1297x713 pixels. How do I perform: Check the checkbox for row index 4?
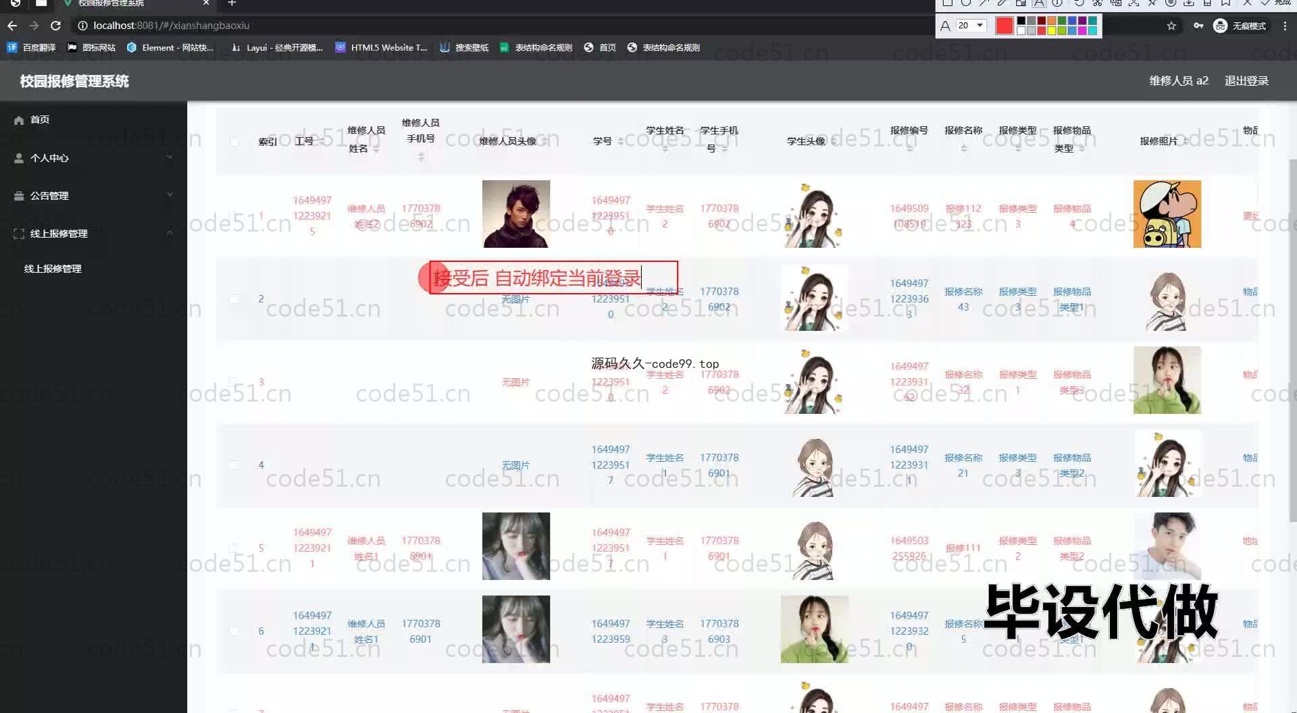coord(234,465)
